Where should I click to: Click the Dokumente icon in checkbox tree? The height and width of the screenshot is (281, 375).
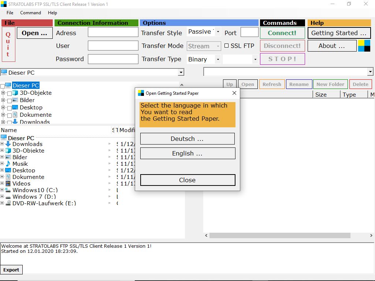click(15, 115)
